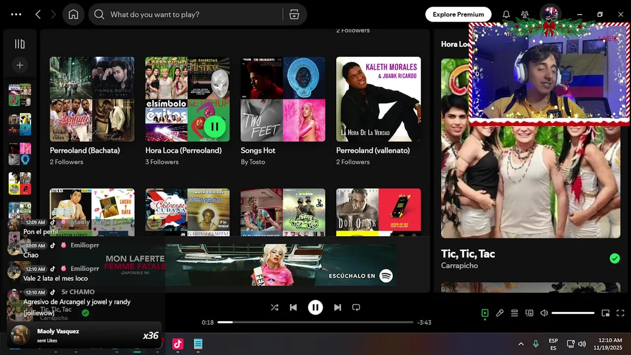631x355 pixels.
Task: Click the 'Perreoland (Bachata)' title
Action: tap(85, 150)
